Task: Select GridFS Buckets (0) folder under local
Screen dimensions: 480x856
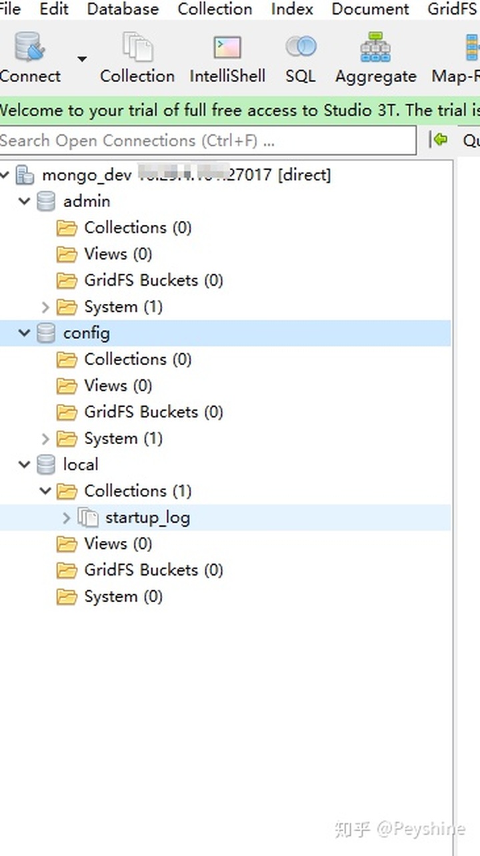Action: point(139,570)
